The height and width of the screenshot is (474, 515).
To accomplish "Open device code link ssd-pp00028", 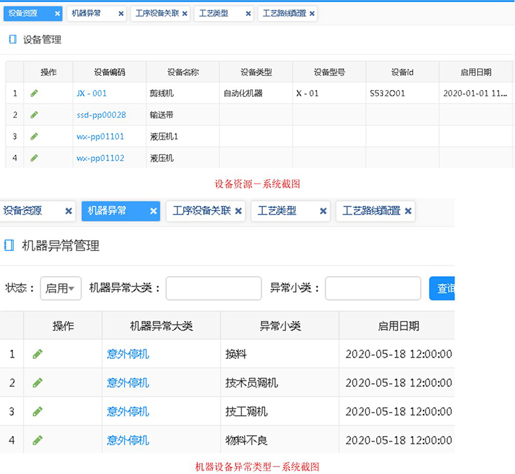I will point(101,115).
